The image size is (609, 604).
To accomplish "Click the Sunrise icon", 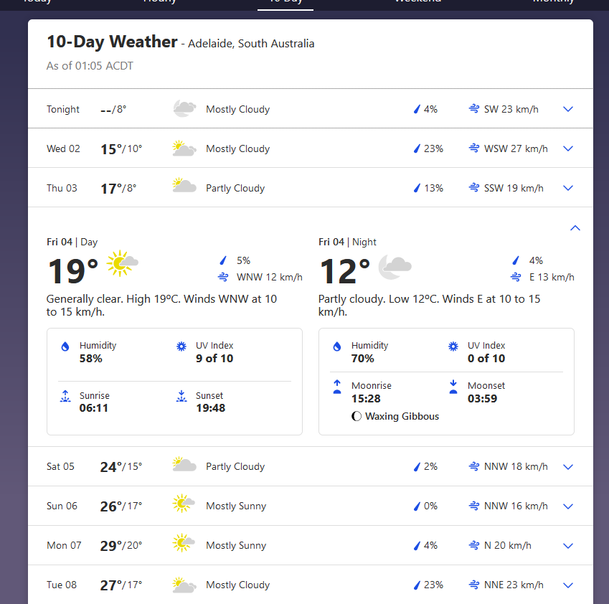I will tap(65, 396).
